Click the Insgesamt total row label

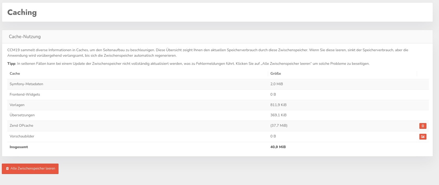[x=19, y=147]
